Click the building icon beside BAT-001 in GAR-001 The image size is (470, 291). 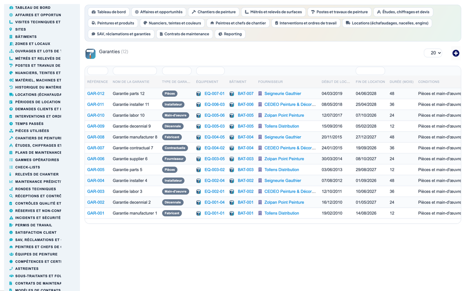click(x=232, y=213)
